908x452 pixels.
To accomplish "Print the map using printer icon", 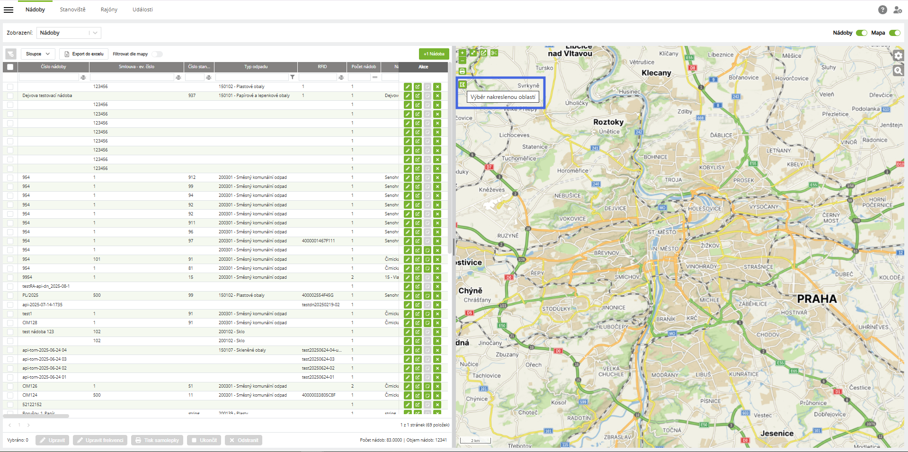I will tap(463, 71).
